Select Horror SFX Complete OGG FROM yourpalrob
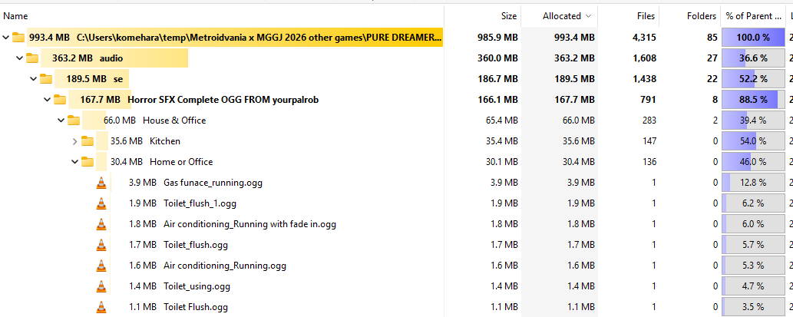This screenshot has height=317, width=793. [223, 100]
